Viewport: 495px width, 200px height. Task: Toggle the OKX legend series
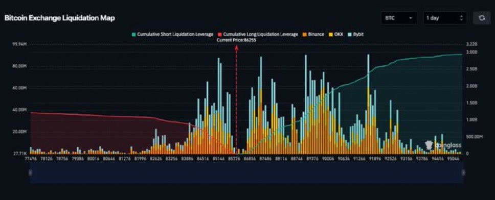click(x=336, y=34)
